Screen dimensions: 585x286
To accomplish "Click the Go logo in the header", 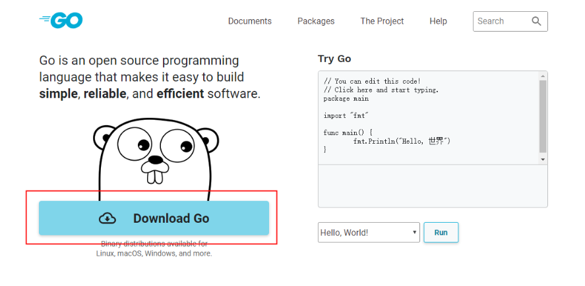I will (x=61, y=21).
